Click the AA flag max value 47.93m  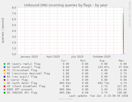[x=124, y=67]
